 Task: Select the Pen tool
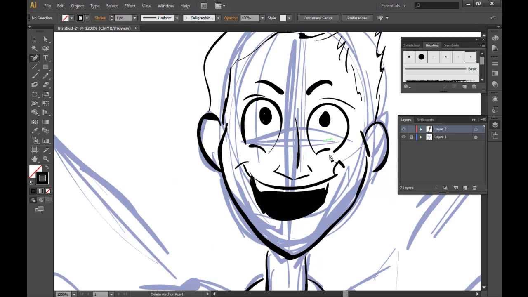[x=34, y=58]
